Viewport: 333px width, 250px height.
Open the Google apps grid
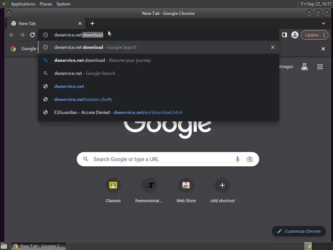pos(320,66)
